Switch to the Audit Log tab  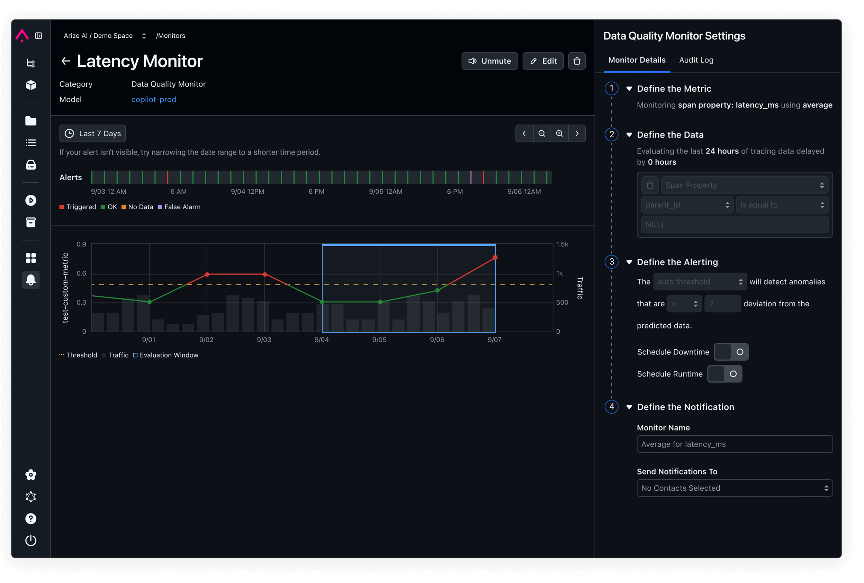696,60
